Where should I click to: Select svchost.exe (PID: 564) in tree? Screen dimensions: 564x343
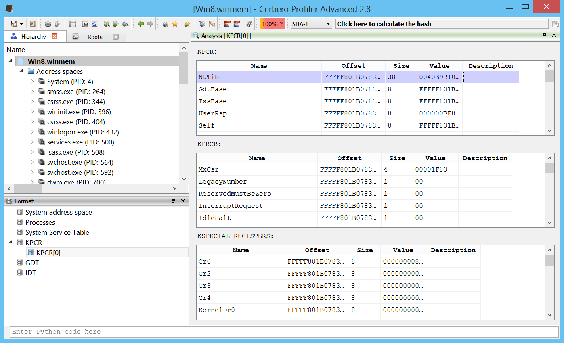pyautogui.click(x=80, y=162)
